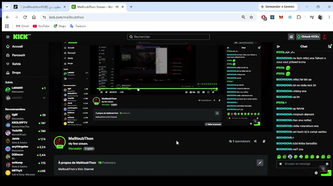This screenshot has width=333, height=186.
Task: Open recommended channel KROLOFFTV
Action: (x=26, y=125)
